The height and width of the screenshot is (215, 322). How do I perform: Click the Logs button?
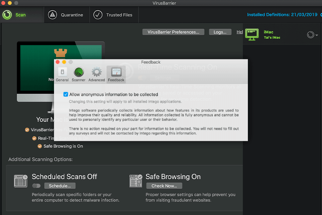[220, 32]
